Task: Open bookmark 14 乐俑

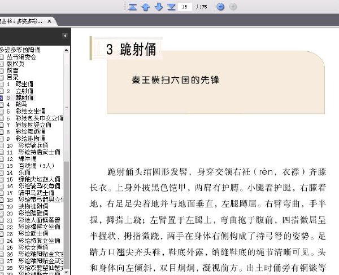Action: (x=19, y=172)
